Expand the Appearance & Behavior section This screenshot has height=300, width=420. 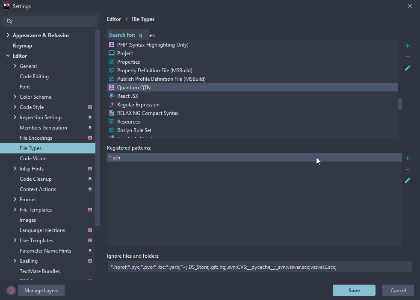tap(8, 35)
